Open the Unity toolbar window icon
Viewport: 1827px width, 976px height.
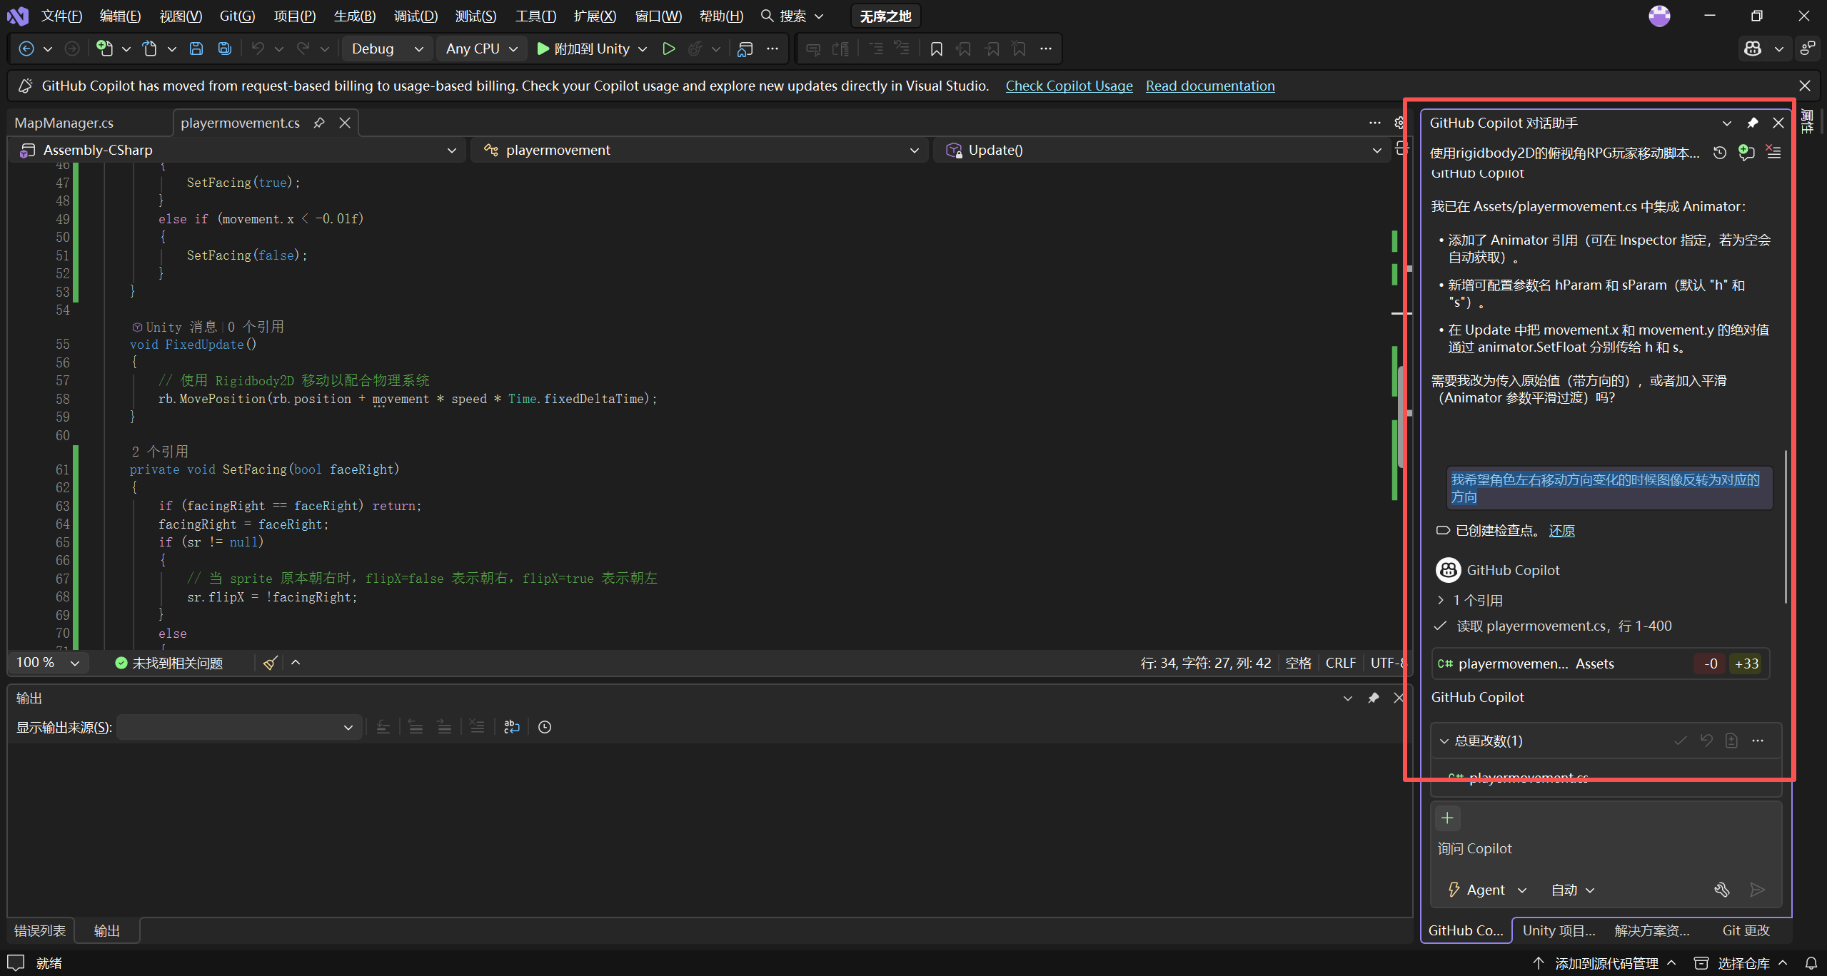pyautogui.click(x=745, y=49)
